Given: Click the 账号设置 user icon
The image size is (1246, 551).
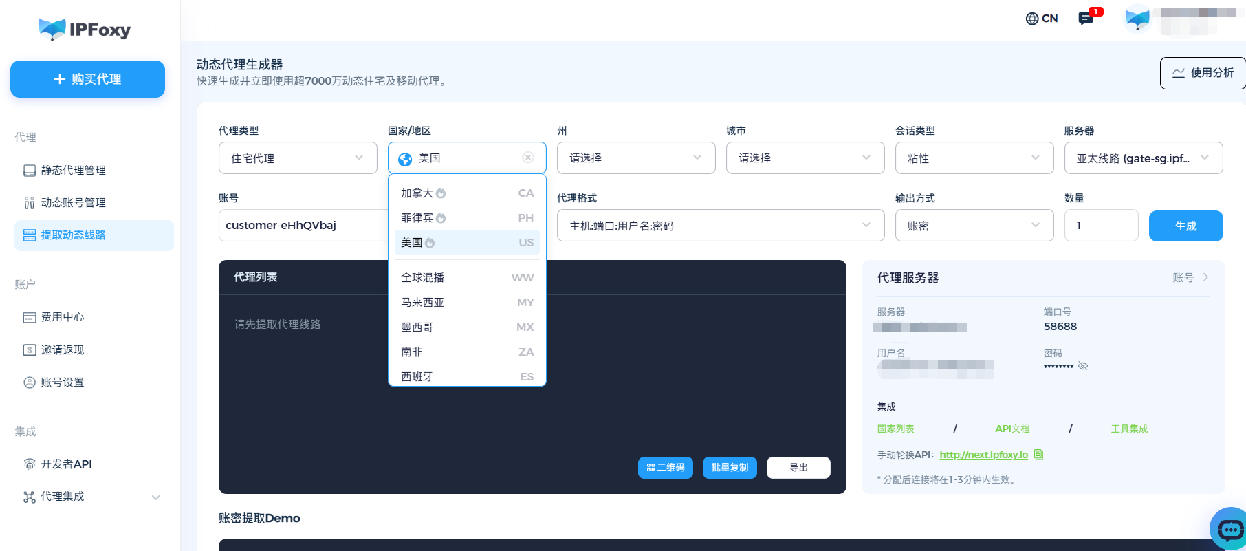Looking at the screenshot, I should click(x=30, y=382).
